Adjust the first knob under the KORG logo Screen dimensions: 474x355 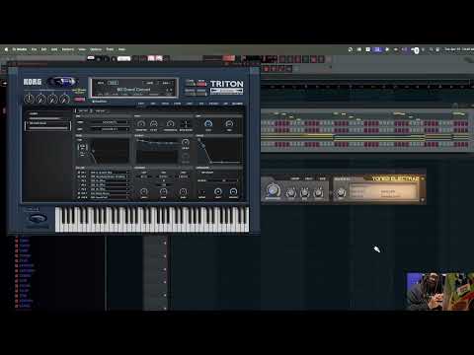pyautogui.click(x=29, y=99)
